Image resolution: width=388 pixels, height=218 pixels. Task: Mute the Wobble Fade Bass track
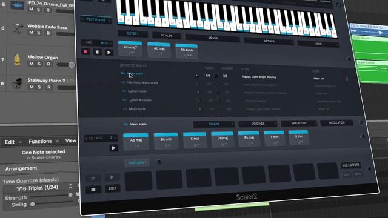tap(31, 32)
